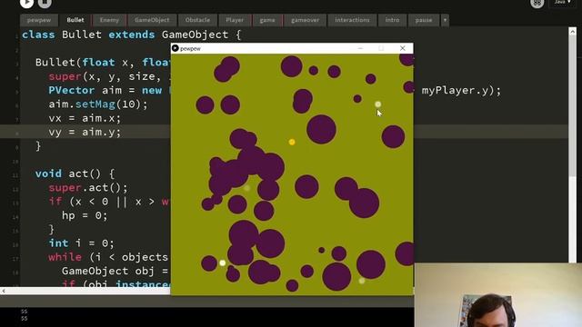
Task: Click the editor's vertical scrollbar up arrow
Action: (572, 32)
